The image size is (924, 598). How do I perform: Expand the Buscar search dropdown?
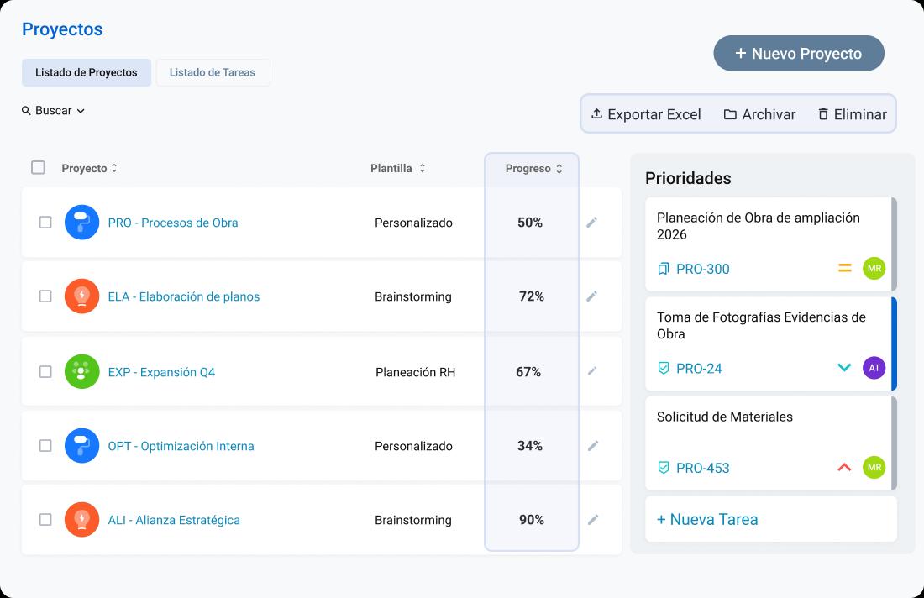(x=53, y=110)
